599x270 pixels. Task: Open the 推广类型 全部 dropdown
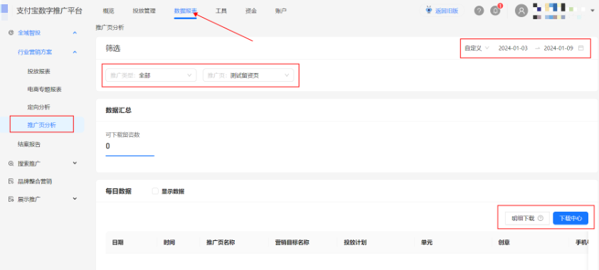[x=151, y=75]
